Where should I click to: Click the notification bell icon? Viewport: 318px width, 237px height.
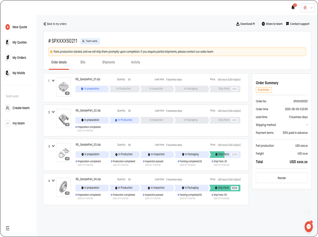[x=293, y=7]
